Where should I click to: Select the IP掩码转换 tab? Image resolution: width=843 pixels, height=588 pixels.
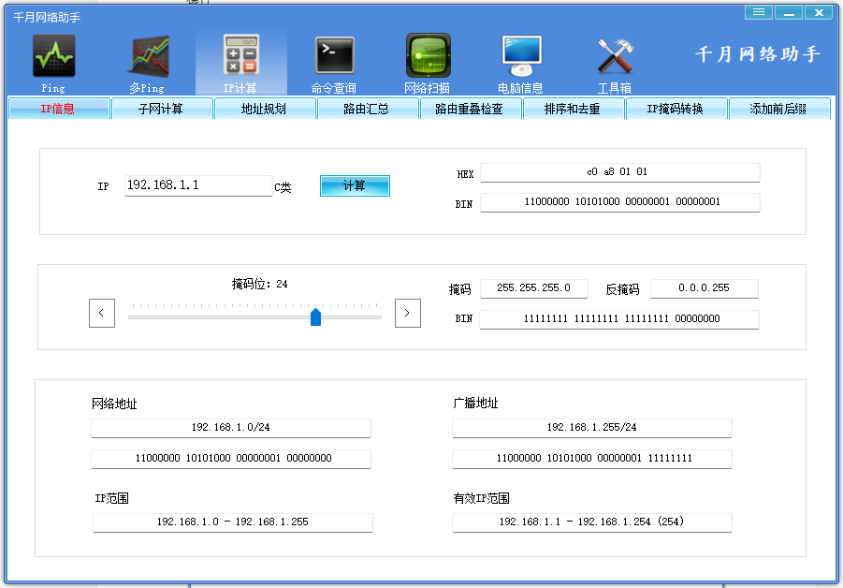pos(676,108)
